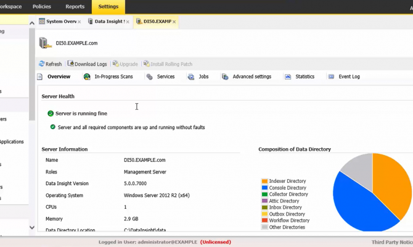Open the Services section
Screen dimensions: 413x247
[x=166, y=77]
